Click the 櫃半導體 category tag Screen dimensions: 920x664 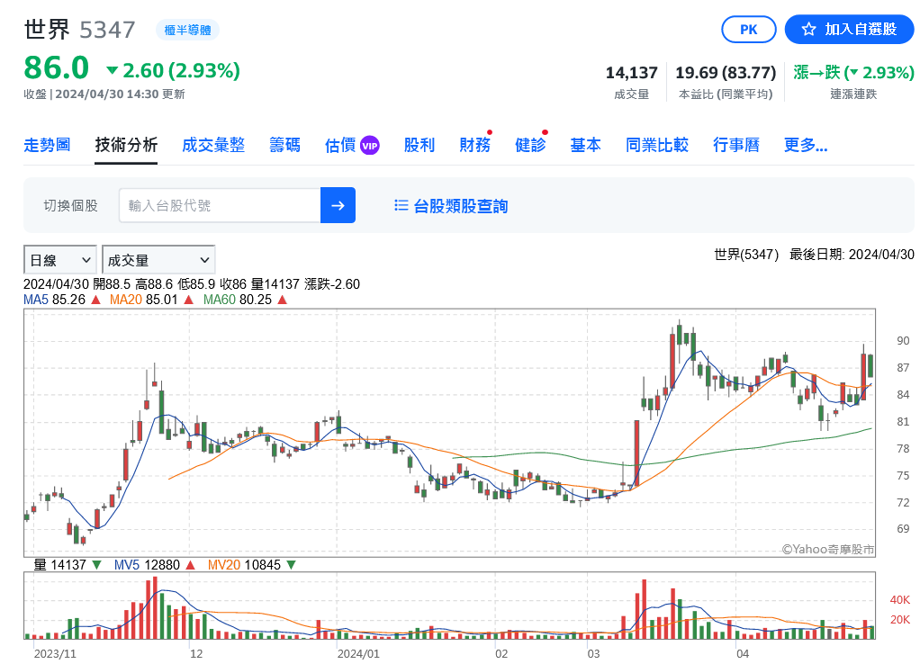(x=187, y=30)
